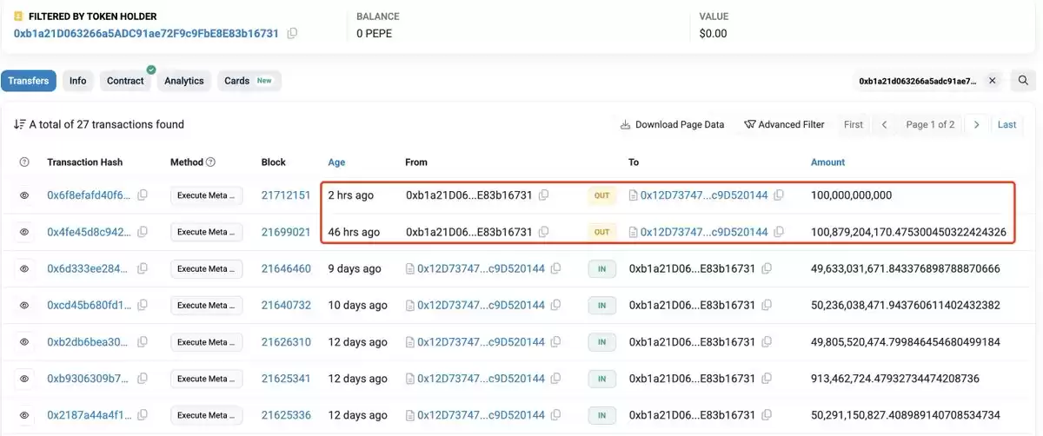The image size is (1043, 436).
Task: Go to next page chevron
Action: [x=976, y=124]
